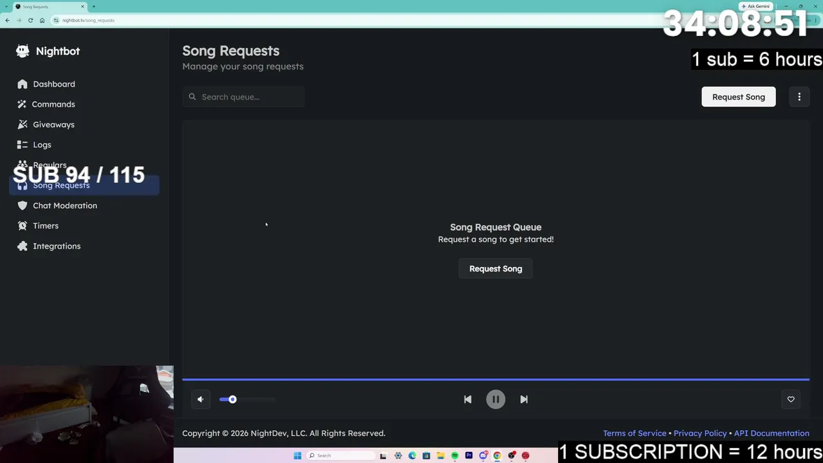Focus the Search queue input field
The width and height of the screenshot is (823, 463).
(x=244, y=97)
